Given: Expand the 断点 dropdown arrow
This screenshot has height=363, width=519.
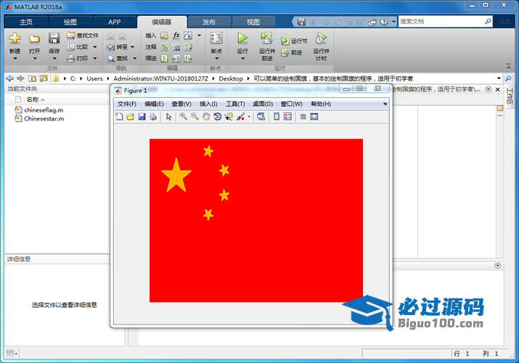Looking at the screenshot, I should pos(217,59).
